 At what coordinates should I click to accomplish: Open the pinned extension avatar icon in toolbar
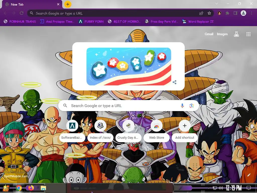(x=219, y=13)
